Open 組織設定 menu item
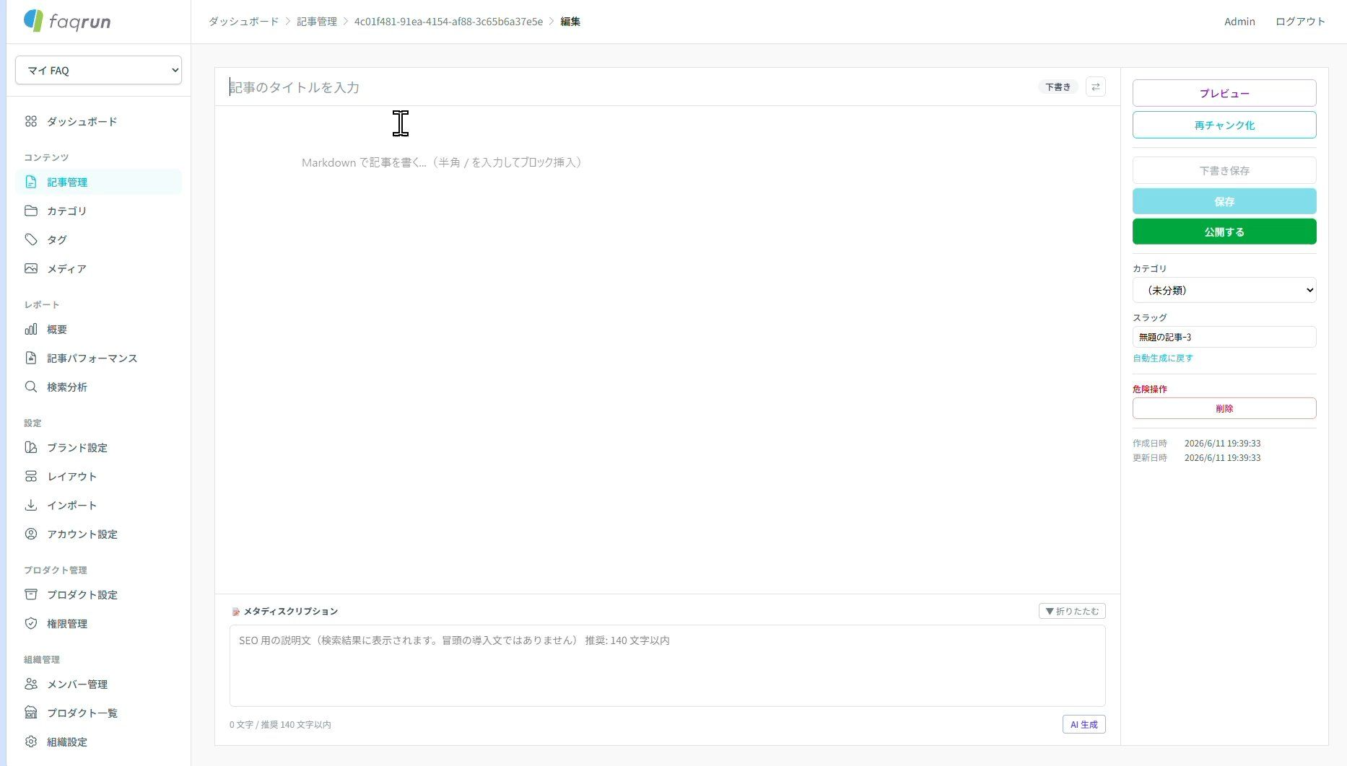This screenshot has width=1347, height=766. (98, 741)
